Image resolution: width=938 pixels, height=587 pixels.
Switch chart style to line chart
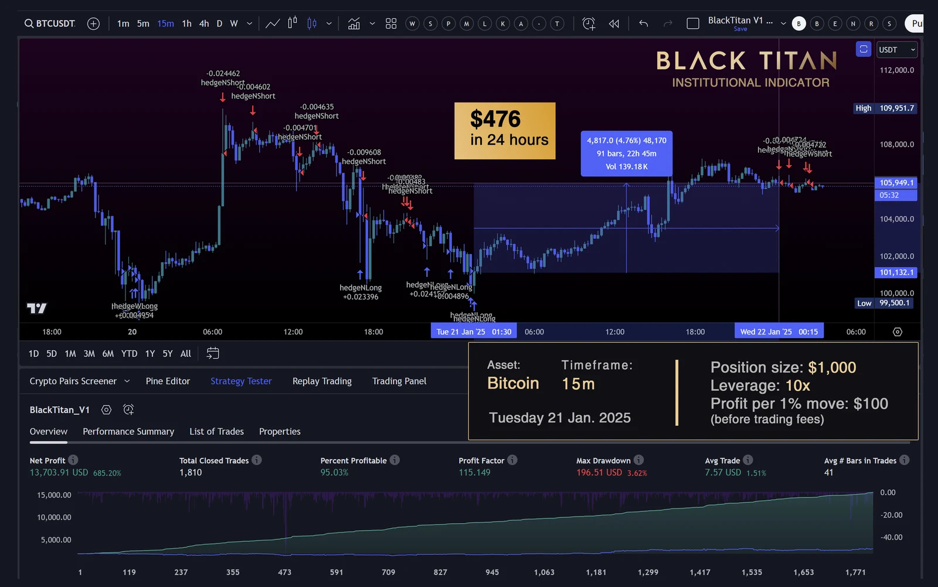(x=273, y=23)
